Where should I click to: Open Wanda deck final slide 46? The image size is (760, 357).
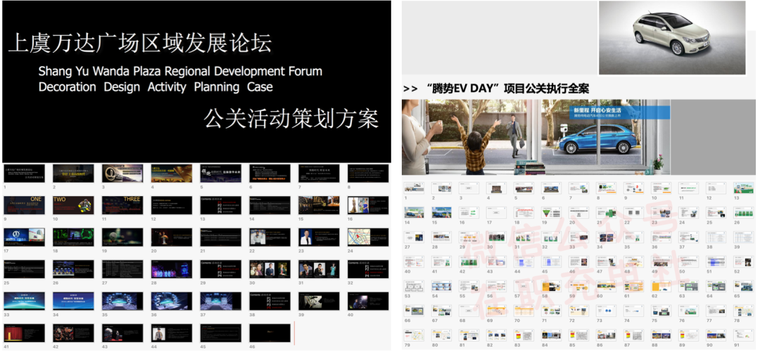click(270, 333)
